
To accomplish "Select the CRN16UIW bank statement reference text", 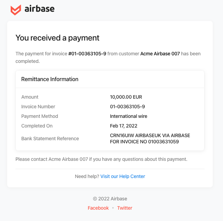I will click(150, 139).
